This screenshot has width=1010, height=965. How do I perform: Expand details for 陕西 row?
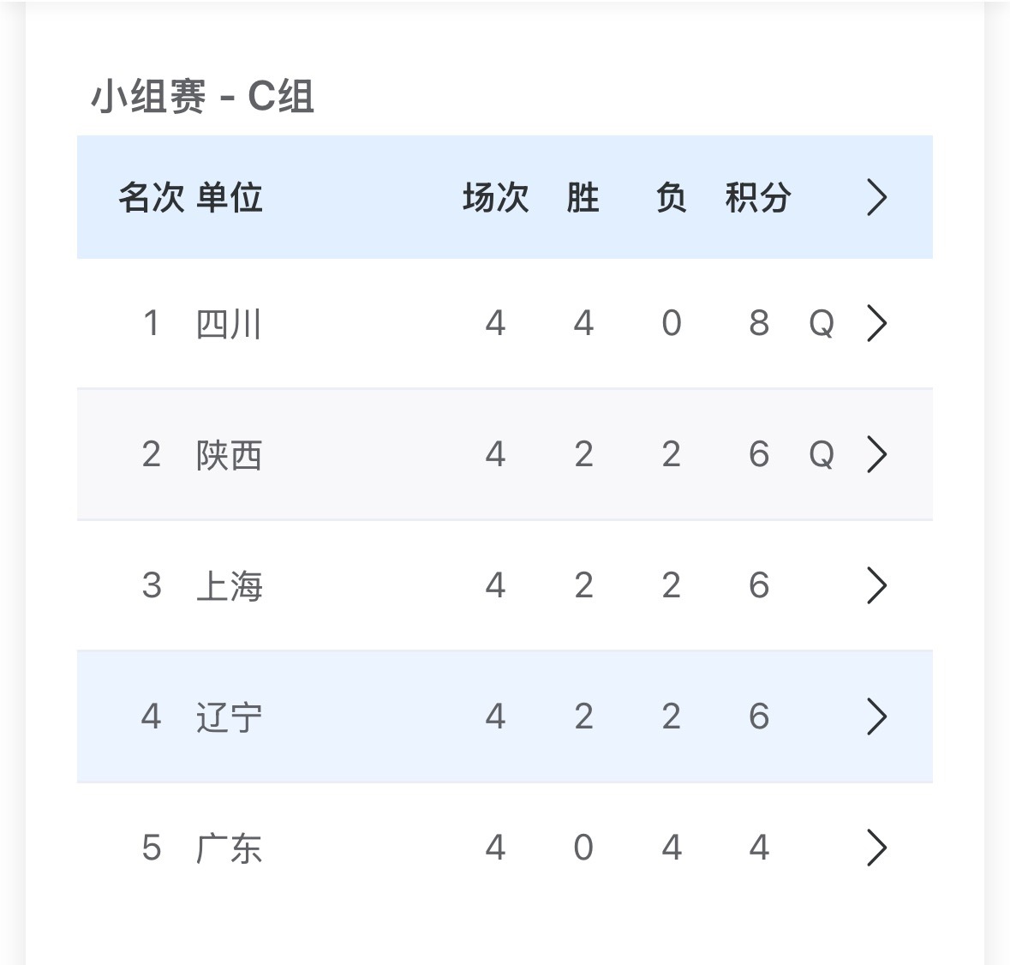tap(876, 455)
